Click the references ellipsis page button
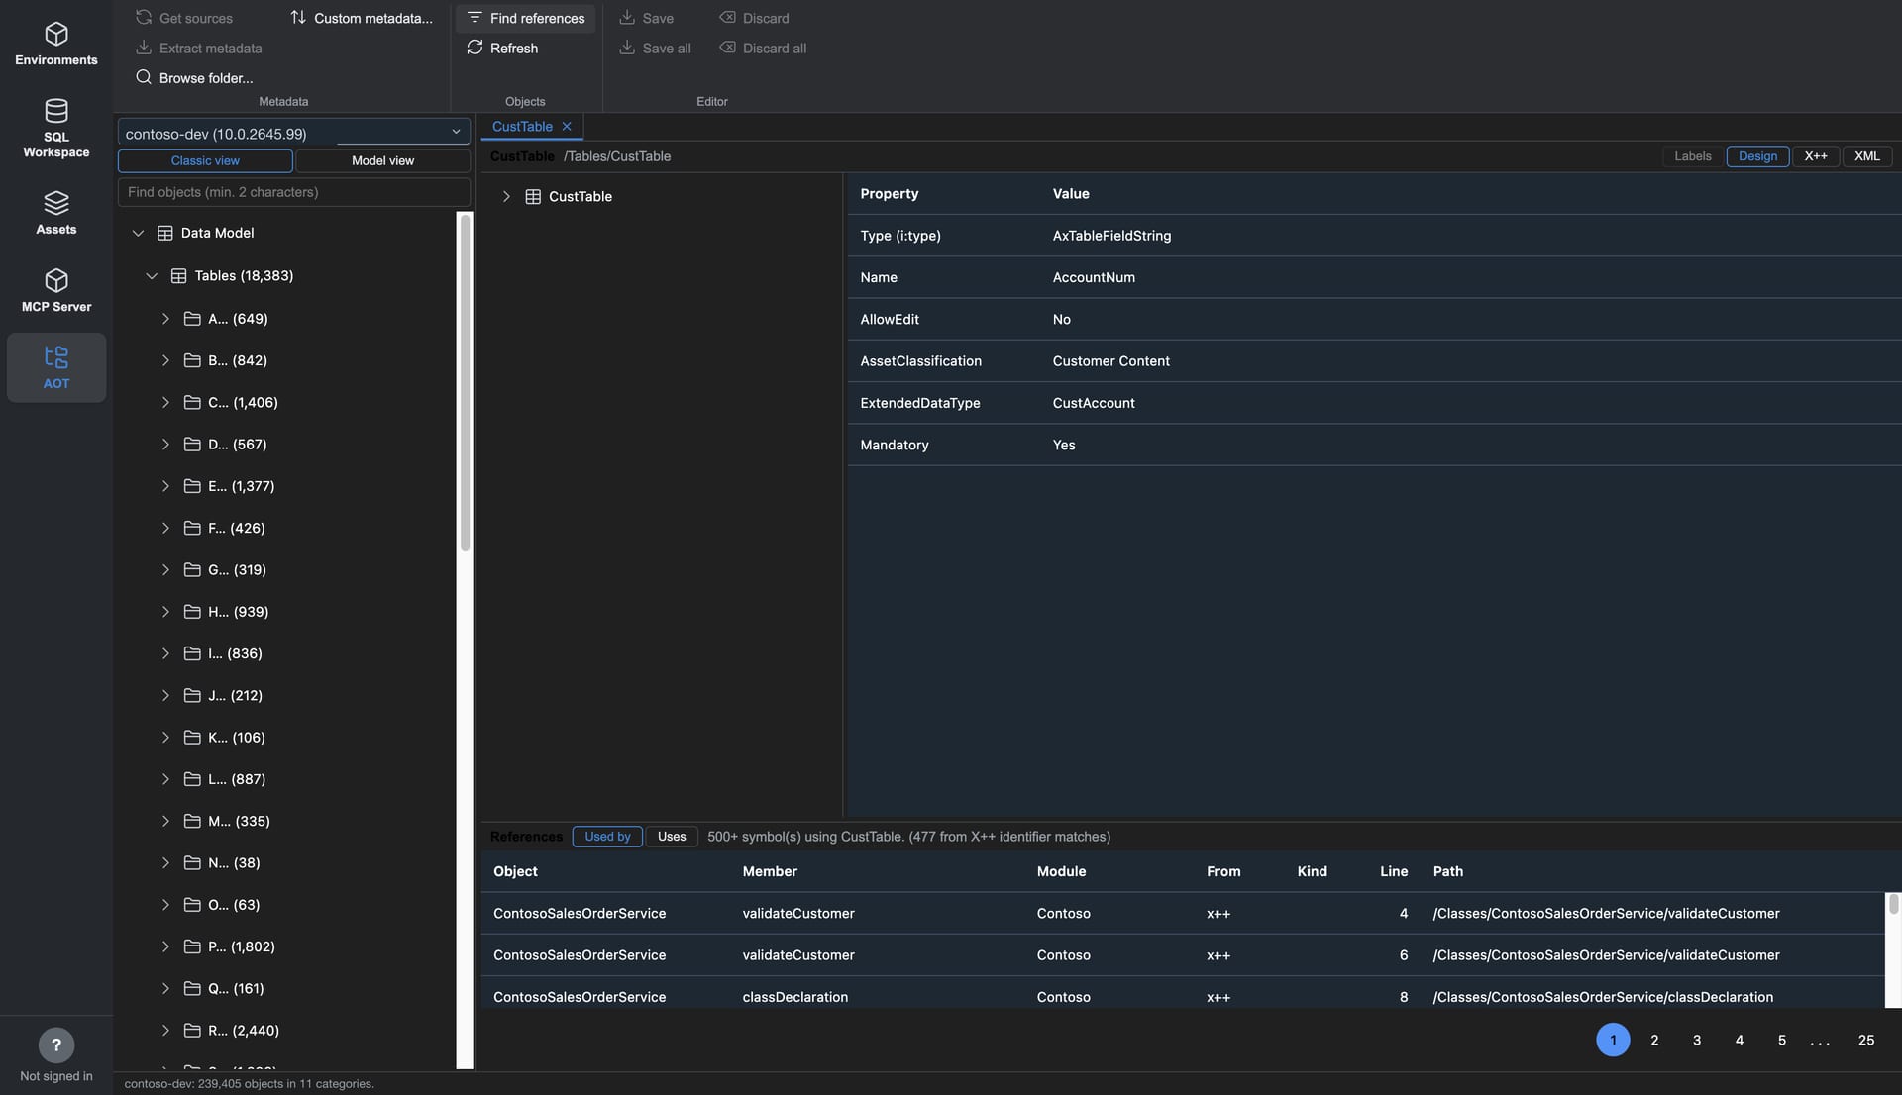 tap(1820, 1042)
